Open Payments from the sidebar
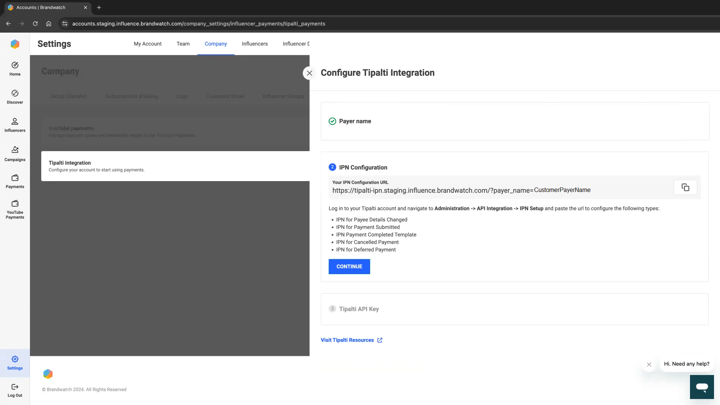This screenshot has width=720, height=405. 15,181
